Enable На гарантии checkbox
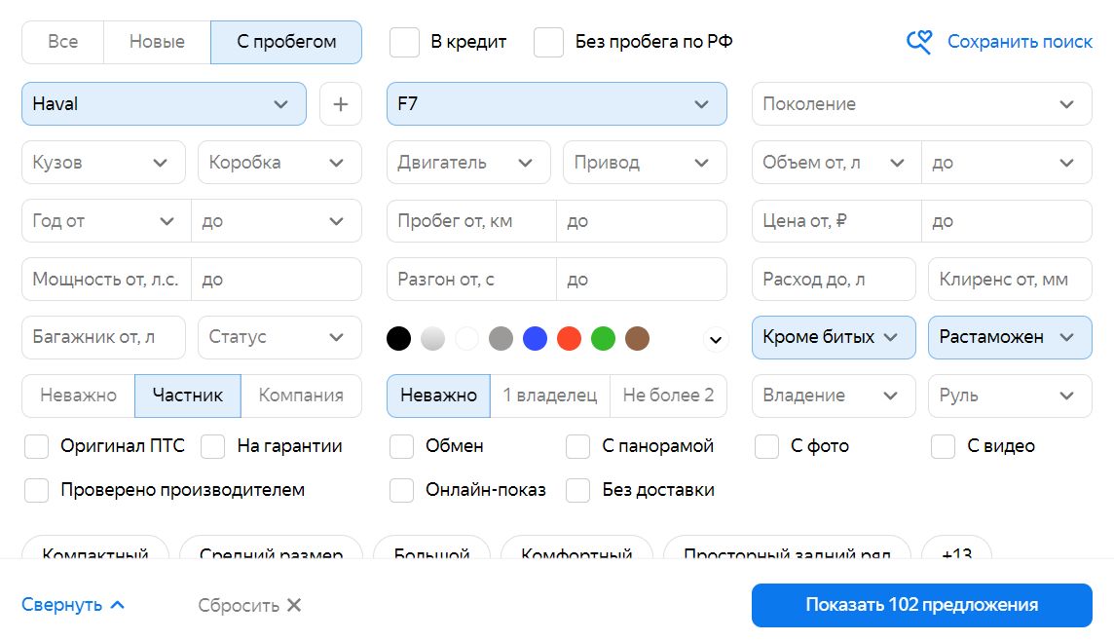 click(x=212, y=446)
